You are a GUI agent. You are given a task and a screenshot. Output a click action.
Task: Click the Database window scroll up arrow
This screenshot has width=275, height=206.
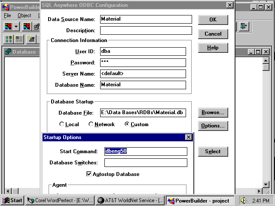266,61
